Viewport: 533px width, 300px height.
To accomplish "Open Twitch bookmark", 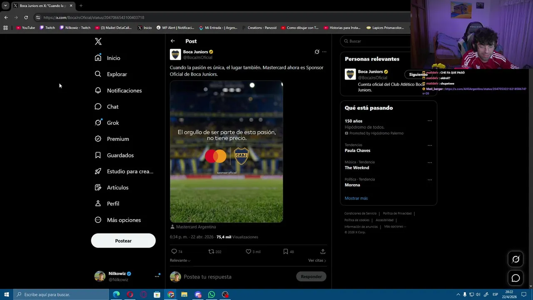I will [47, 28].
